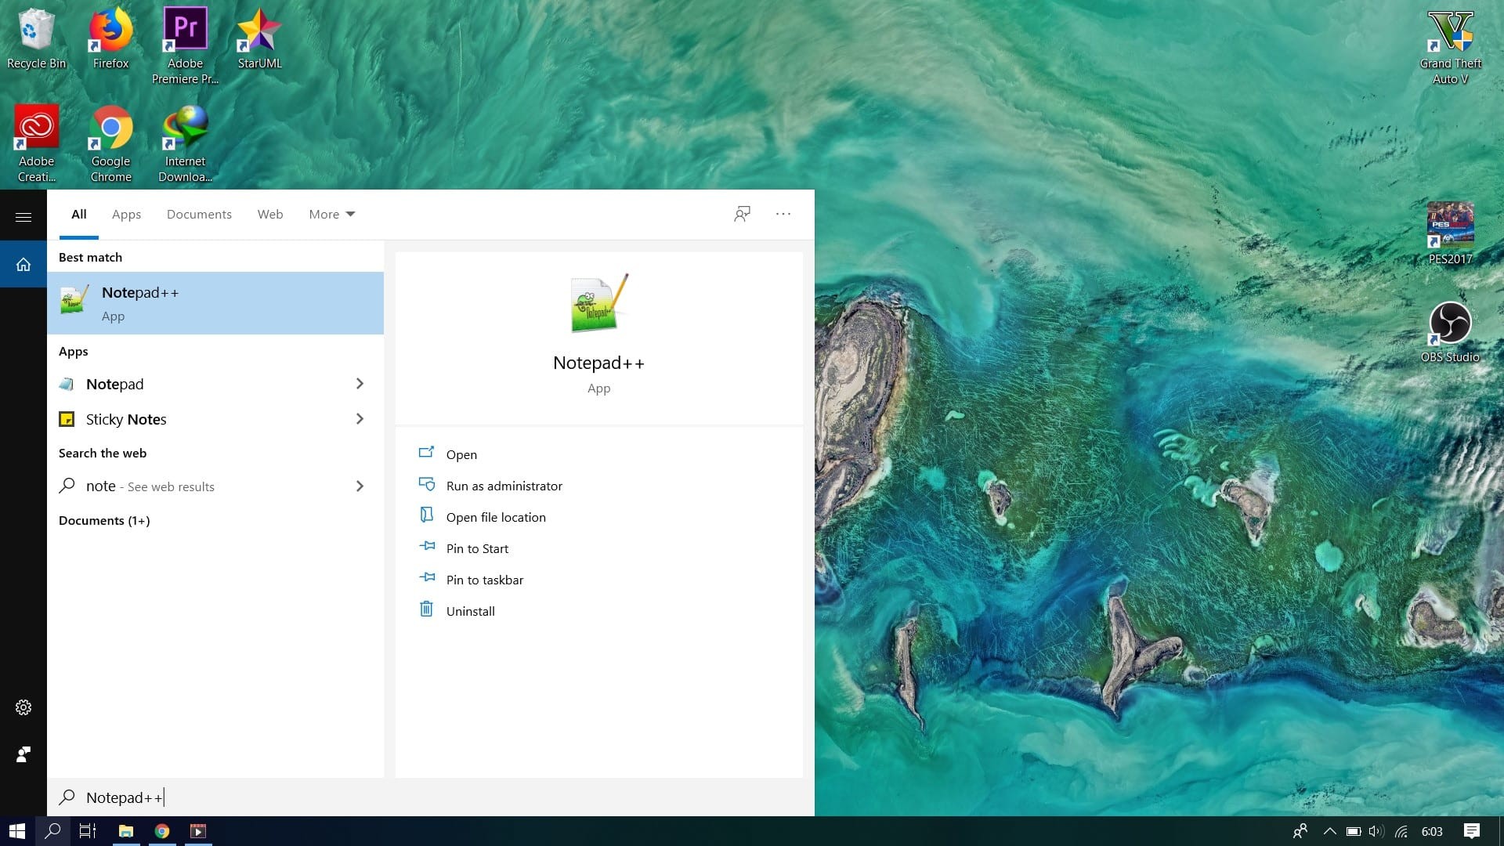This screenshot has width=1504, height=846.
Task: Click the taskbar clock showing 6:03
Action: click(x=1432, y=831)
